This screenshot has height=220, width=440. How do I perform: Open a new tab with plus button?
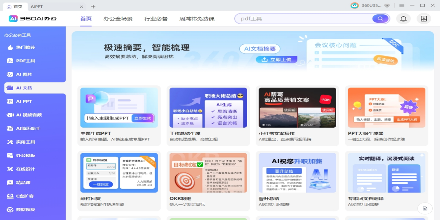click(93, 7)
